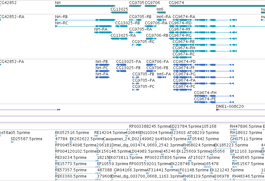265x181 pixels.
Task: Select transcript CG13025-RA
Action: (123, 36)
